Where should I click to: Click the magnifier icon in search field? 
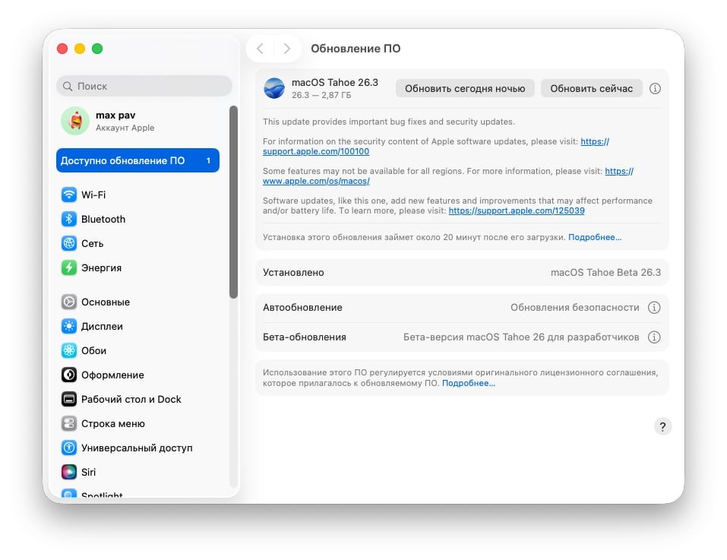click(x=68, y=86)
